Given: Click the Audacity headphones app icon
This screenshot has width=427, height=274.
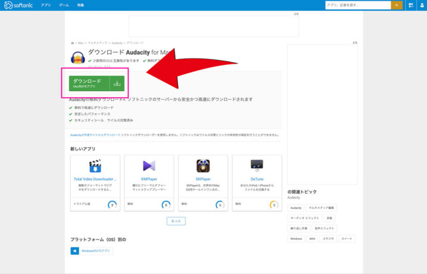Looking at the screenshot, I should coord(78,57).
